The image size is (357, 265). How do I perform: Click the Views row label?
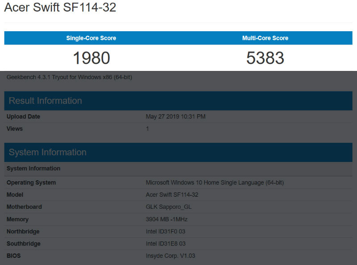coord(15,129)
